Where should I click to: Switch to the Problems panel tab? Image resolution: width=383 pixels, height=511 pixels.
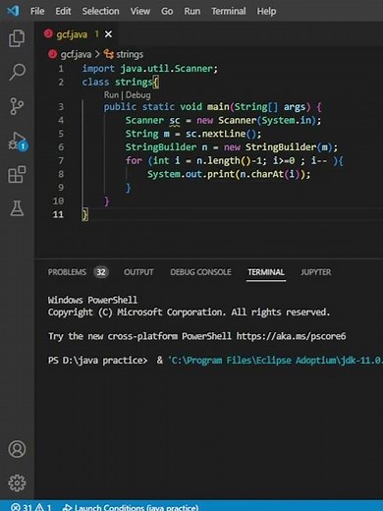pyautogui.click(x=67, y=272)
